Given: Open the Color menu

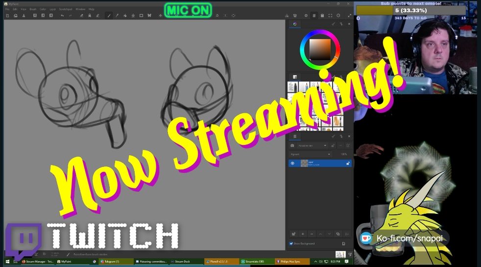Looking at the screenshot, I should (43, 9).
